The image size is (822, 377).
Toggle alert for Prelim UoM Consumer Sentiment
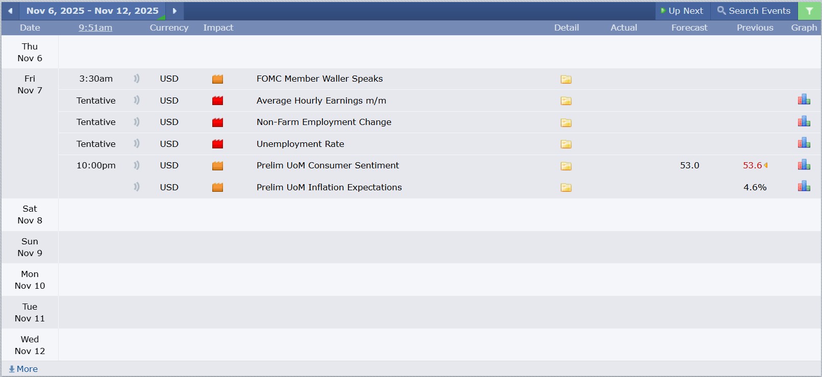click(136, 165)
